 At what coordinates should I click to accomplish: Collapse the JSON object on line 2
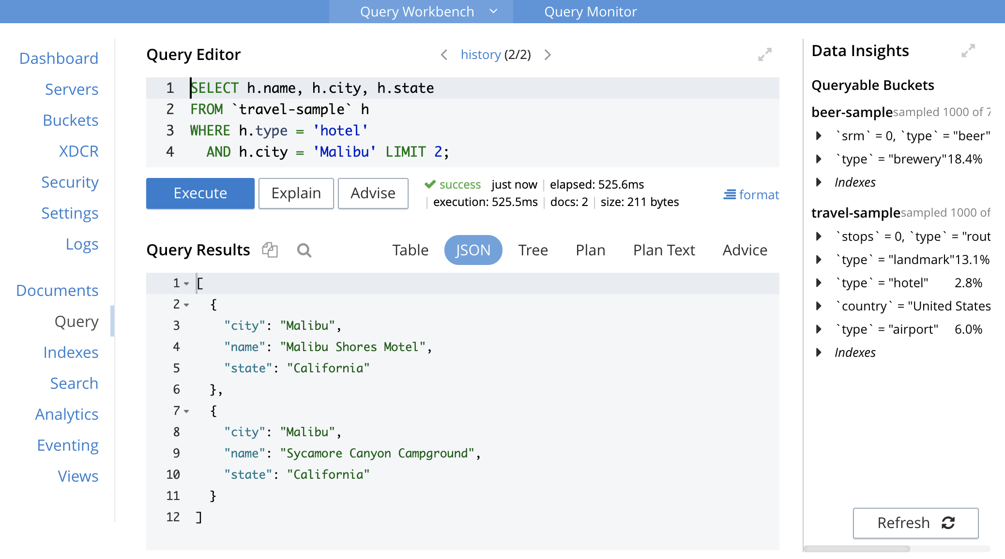(x=186, y=305)
